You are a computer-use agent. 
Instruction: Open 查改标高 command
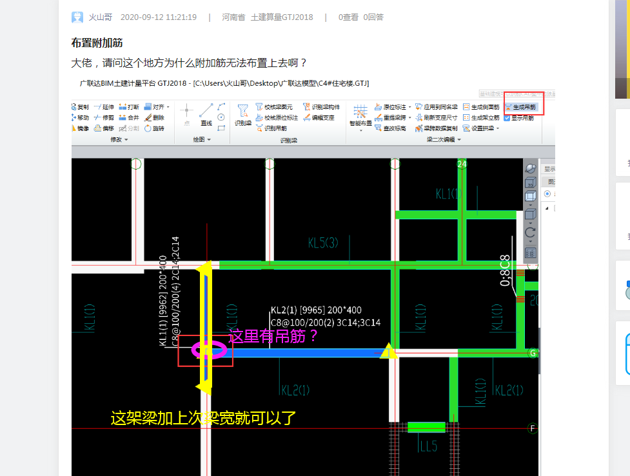pyautogui.click(x=390, y=128)
